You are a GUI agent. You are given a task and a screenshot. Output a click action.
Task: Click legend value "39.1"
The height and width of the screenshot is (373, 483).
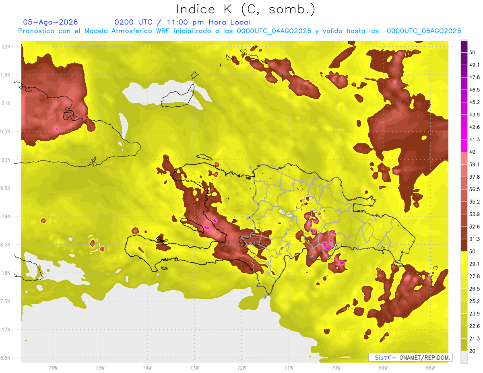(x=474, y=164)
